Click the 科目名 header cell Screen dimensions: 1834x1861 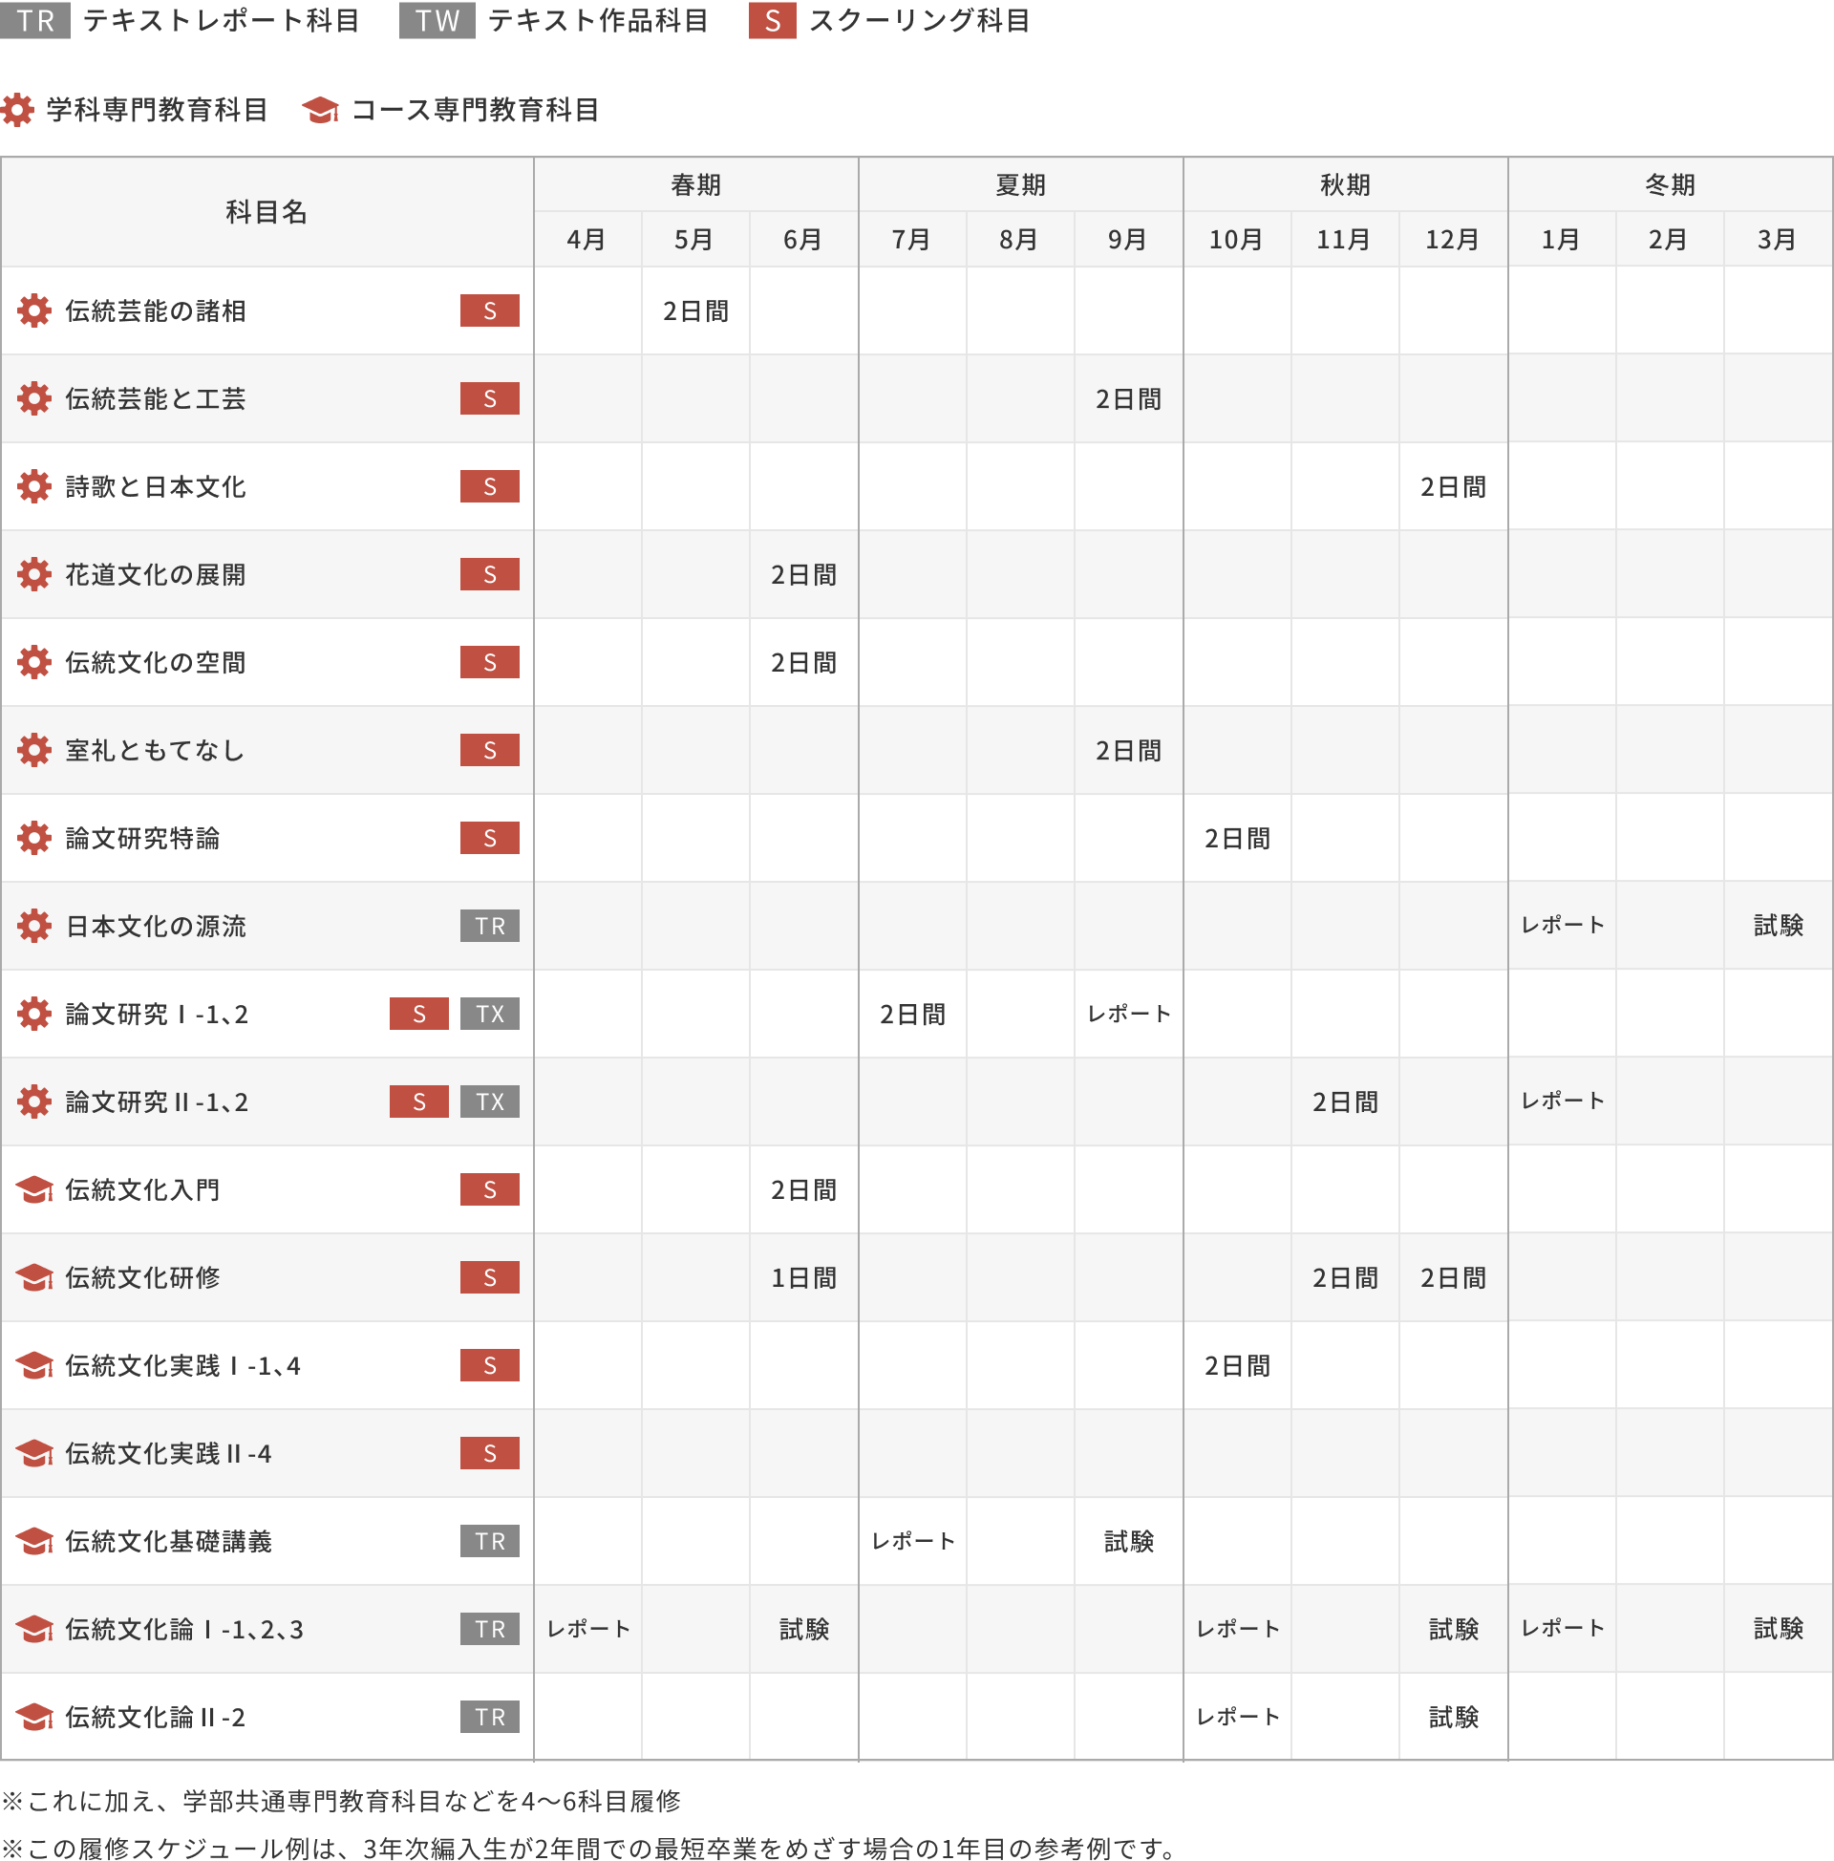click(267, 212)
